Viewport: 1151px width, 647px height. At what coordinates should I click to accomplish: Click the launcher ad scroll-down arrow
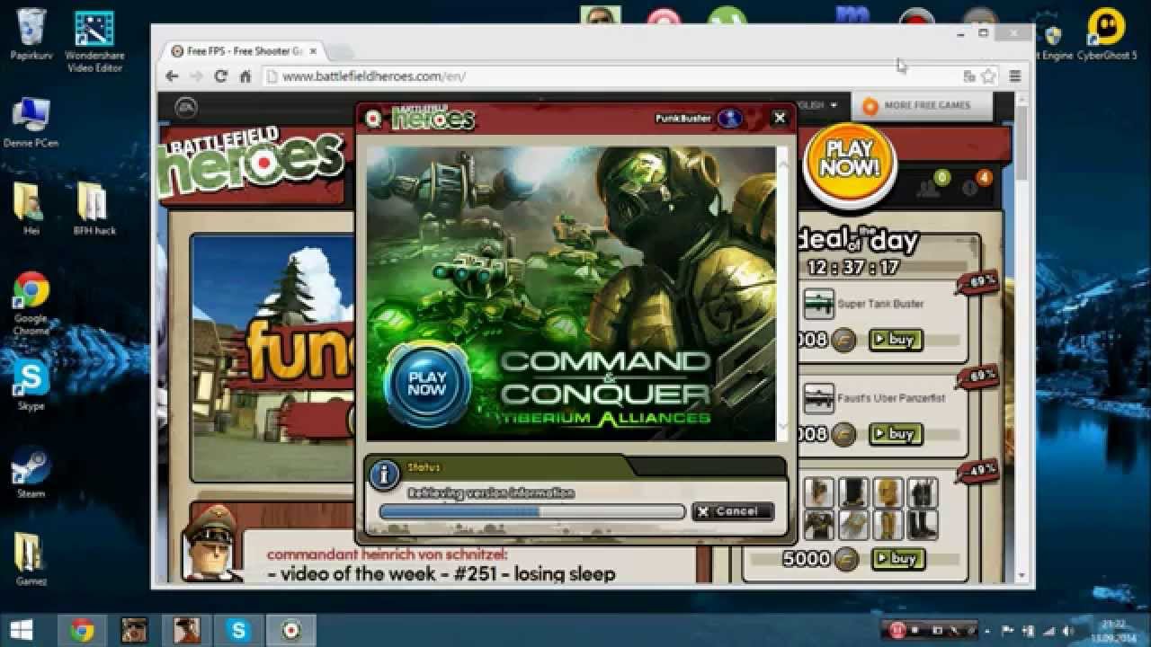coord(782,427)
